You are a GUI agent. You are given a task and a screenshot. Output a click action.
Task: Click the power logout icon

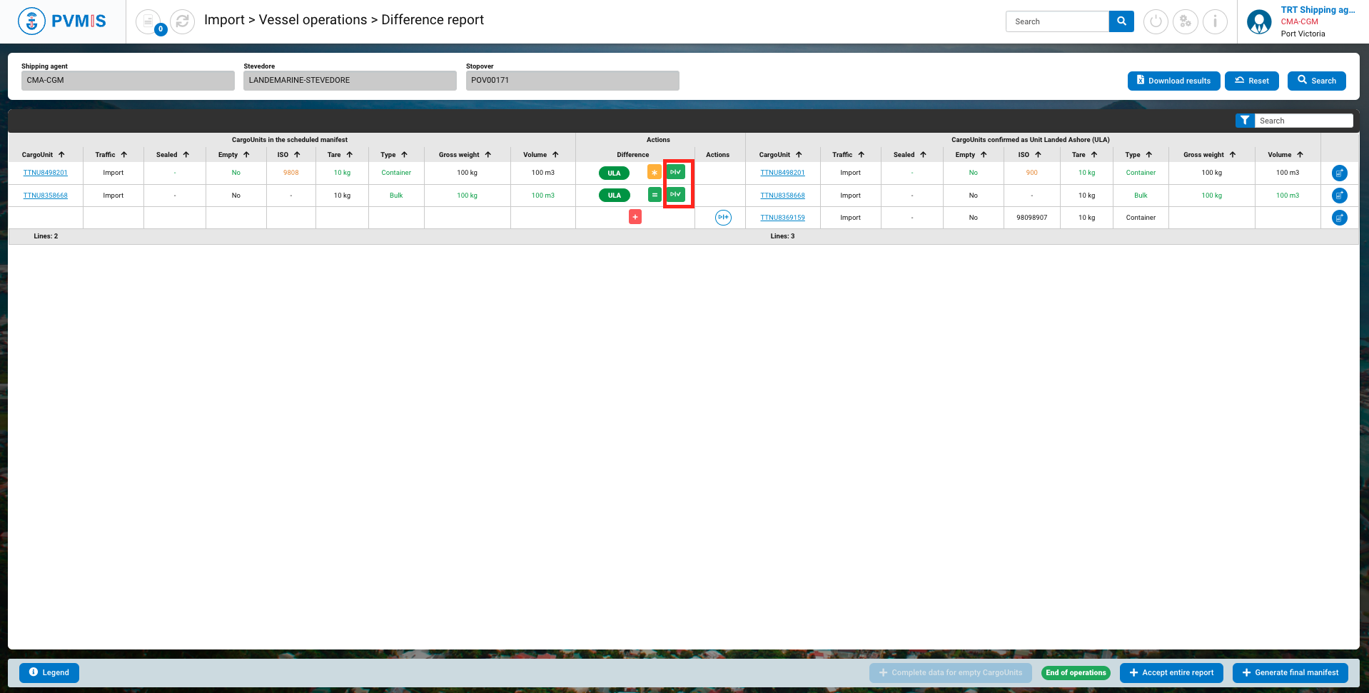(x=1156, y=21)
